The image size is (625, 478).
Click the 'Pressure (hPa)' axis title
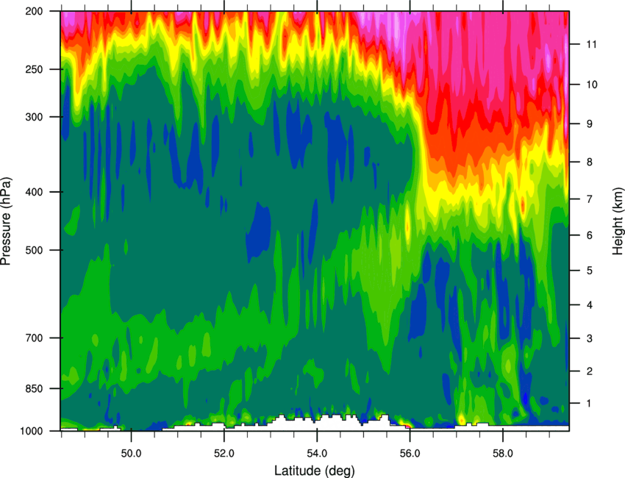pyautogui.click(x=6, y=221)
